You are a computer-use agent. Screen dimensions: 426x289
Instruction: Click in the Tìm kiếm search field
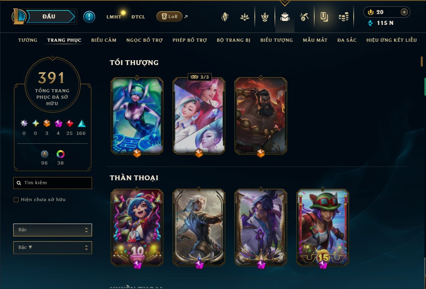tap(52, 183)
